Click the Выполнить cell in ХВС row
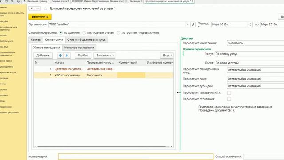 pyautogui.click(x=101, y=75)
